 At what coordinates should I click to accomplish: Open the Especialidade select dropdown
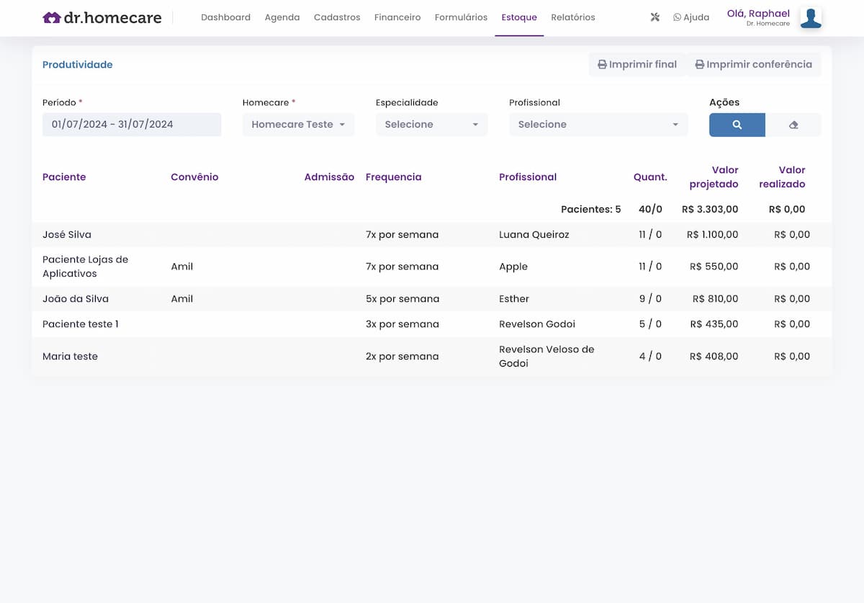[431, 125]
